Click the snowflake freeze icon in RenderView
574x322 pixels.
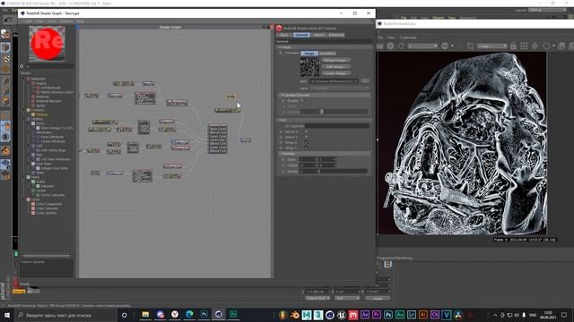click(x=535, y=46)
